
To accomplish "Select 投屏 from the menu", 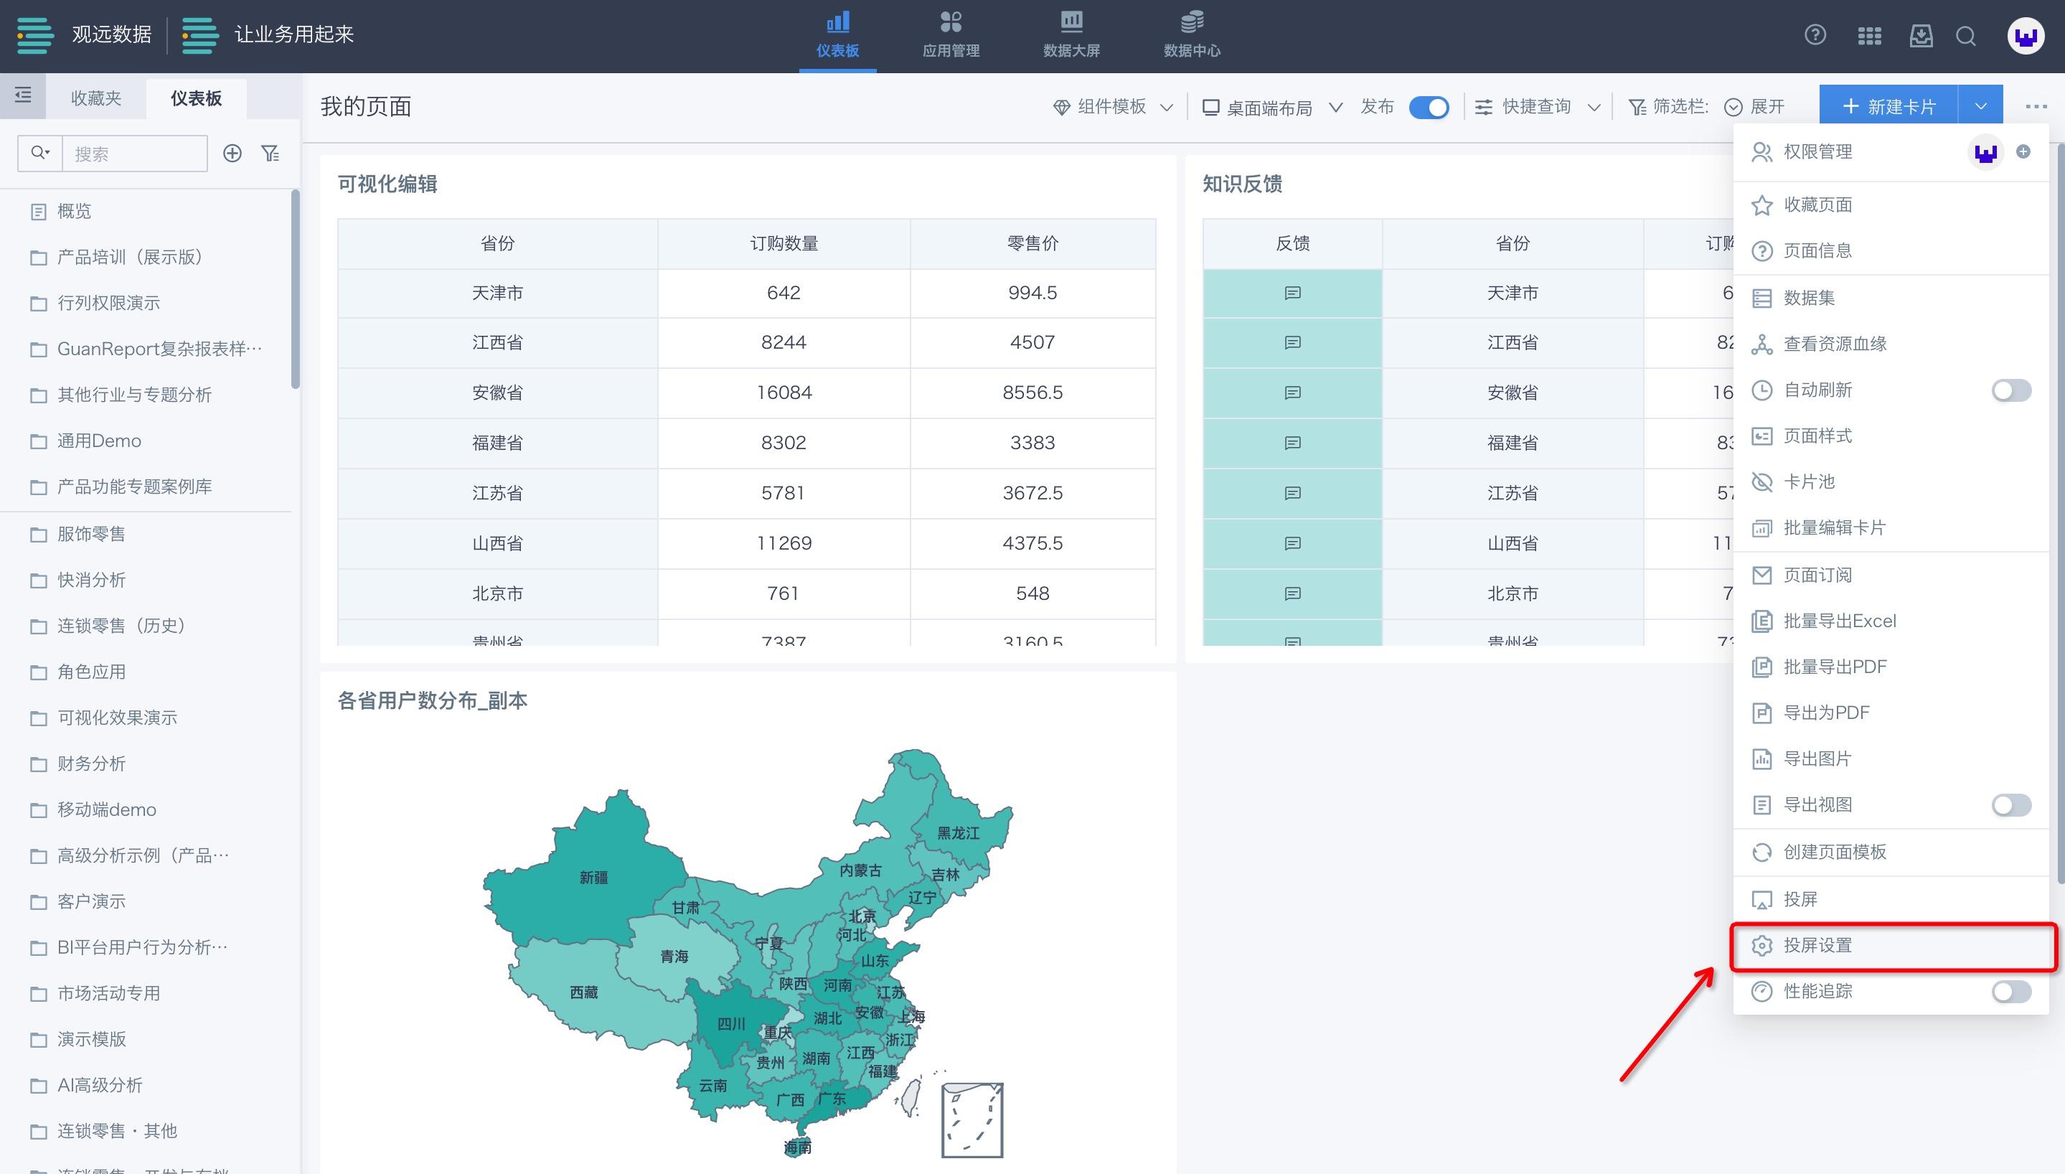I will point(1891,899).
